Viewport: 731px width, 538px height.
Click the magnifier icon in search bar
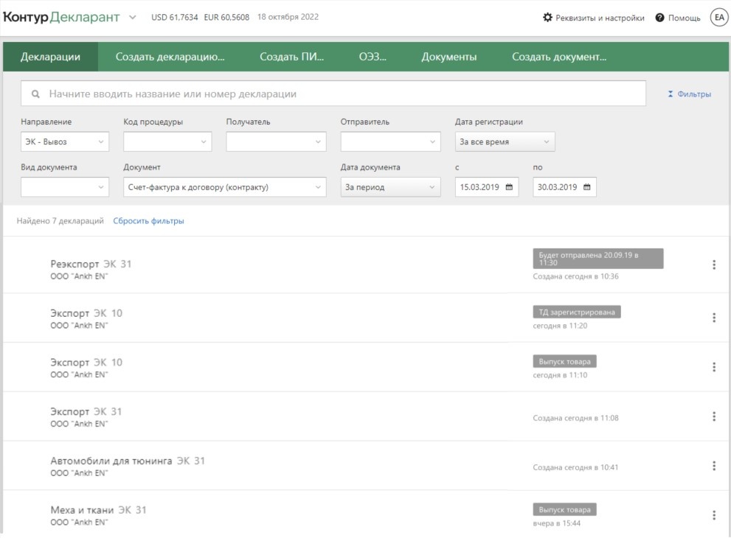tap(35, 94)
